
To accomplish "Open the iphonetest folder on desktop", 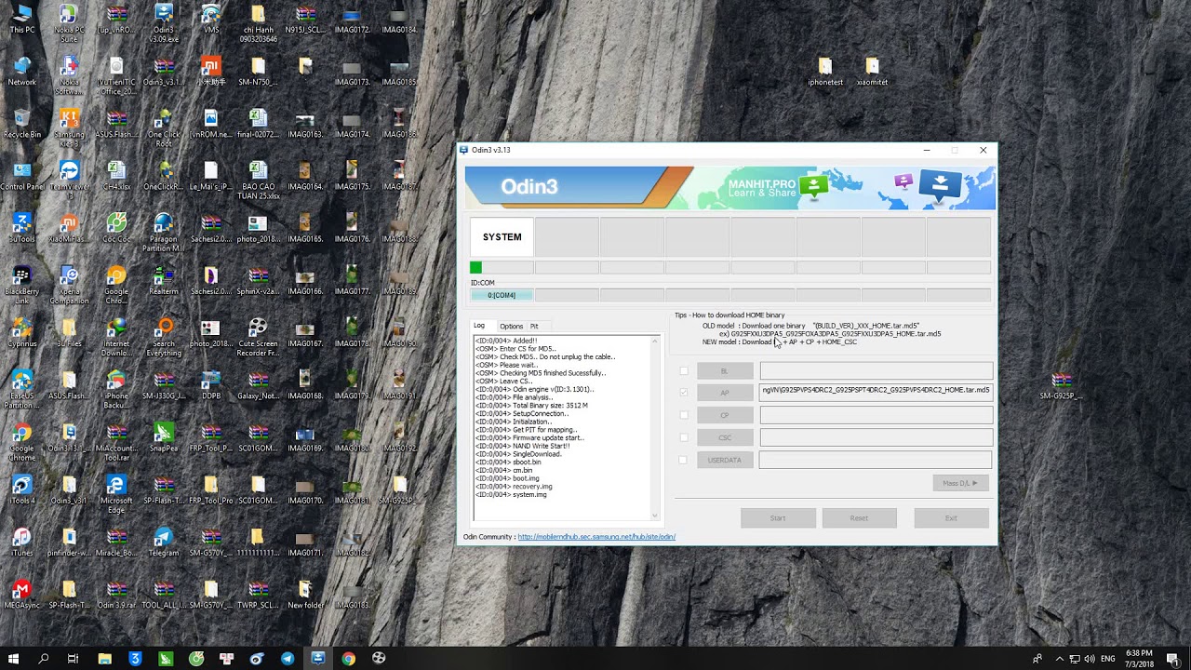I will click(x=825, y=69).
